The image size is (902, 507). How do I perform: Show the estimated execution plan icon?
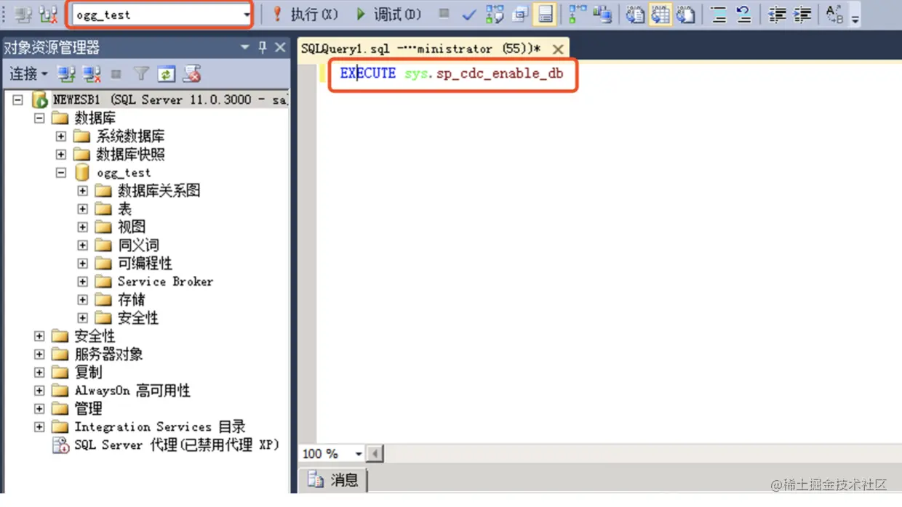click(x=495, y=15)
